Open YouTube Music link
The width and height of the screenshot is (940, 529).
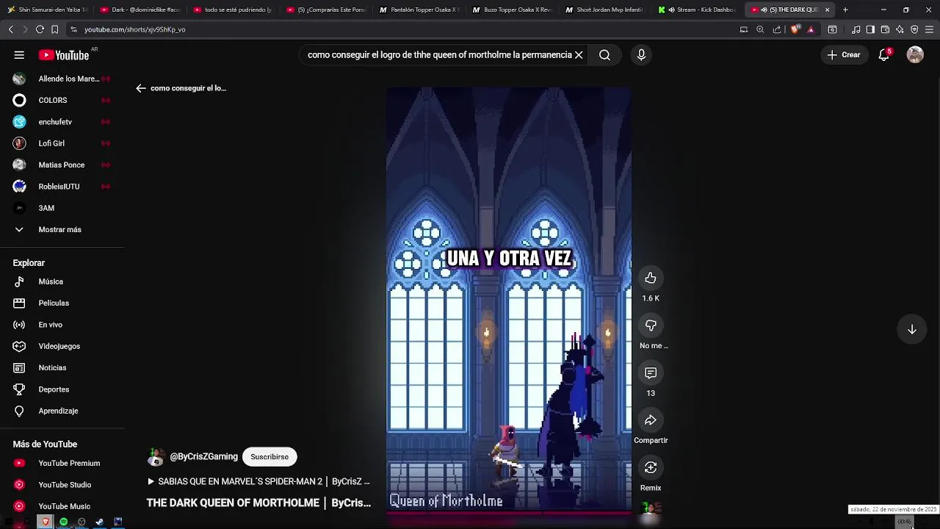[x=62, y=506]
